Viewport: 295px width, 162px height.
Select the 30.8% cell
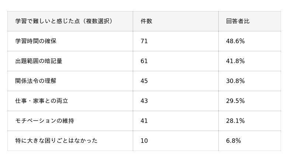(250, 81)
